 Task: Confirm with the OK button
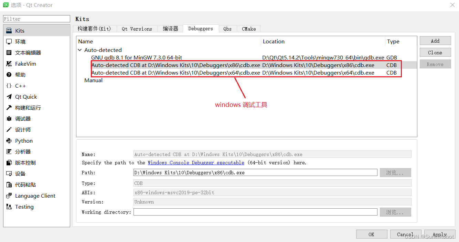coord(372,234)
